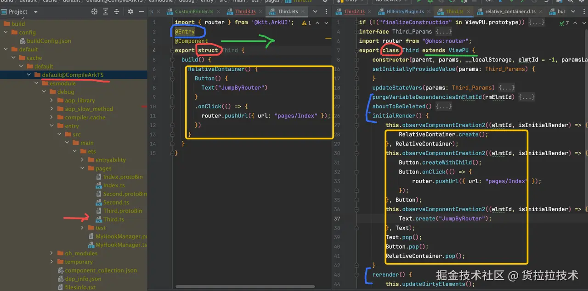588x291 pixels.
Task: Expand the aop_library folder
Action: 52,101
